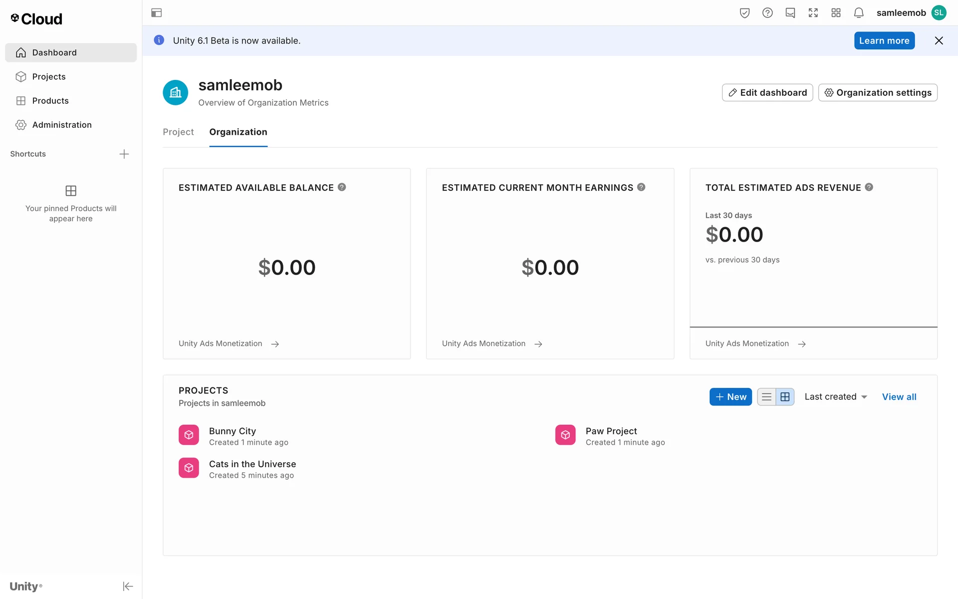Open Administration in the sidebar
This screenshot has height=599, width=958.
pyautogui.click(x=62, y=125)
